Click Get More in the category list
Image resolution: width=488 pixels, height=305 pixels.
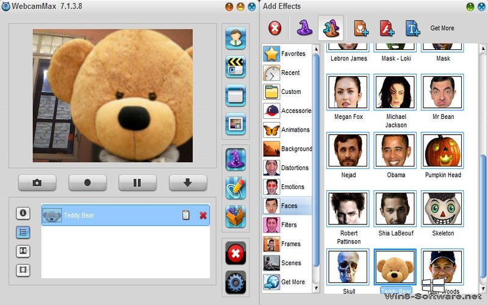pos(287,282)
